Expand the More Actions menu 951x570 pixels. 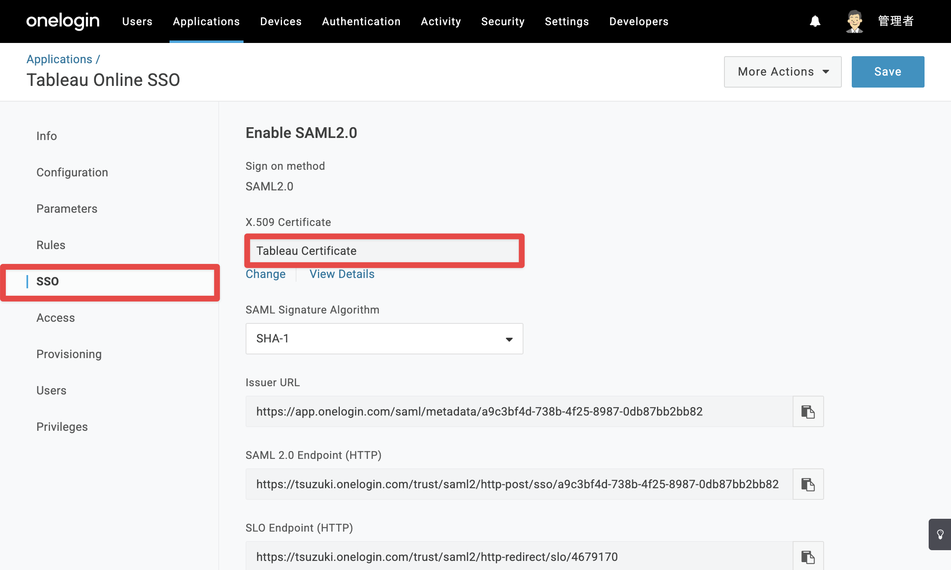click(x=782, y=72)
